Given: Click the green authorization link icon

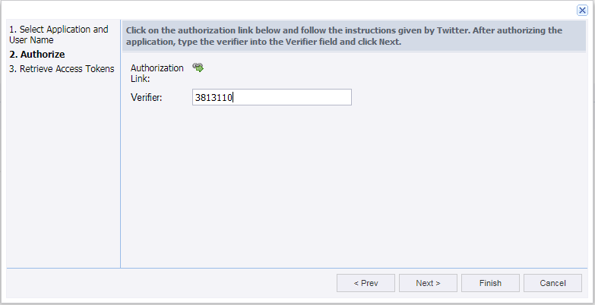Looking at the screenshot, I should [198, 68].
